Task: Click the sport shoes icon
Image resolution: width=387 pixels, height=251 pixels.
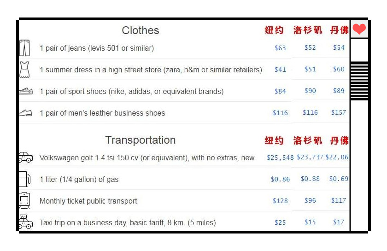Action: pyautogui.click(x=26, y=91)
